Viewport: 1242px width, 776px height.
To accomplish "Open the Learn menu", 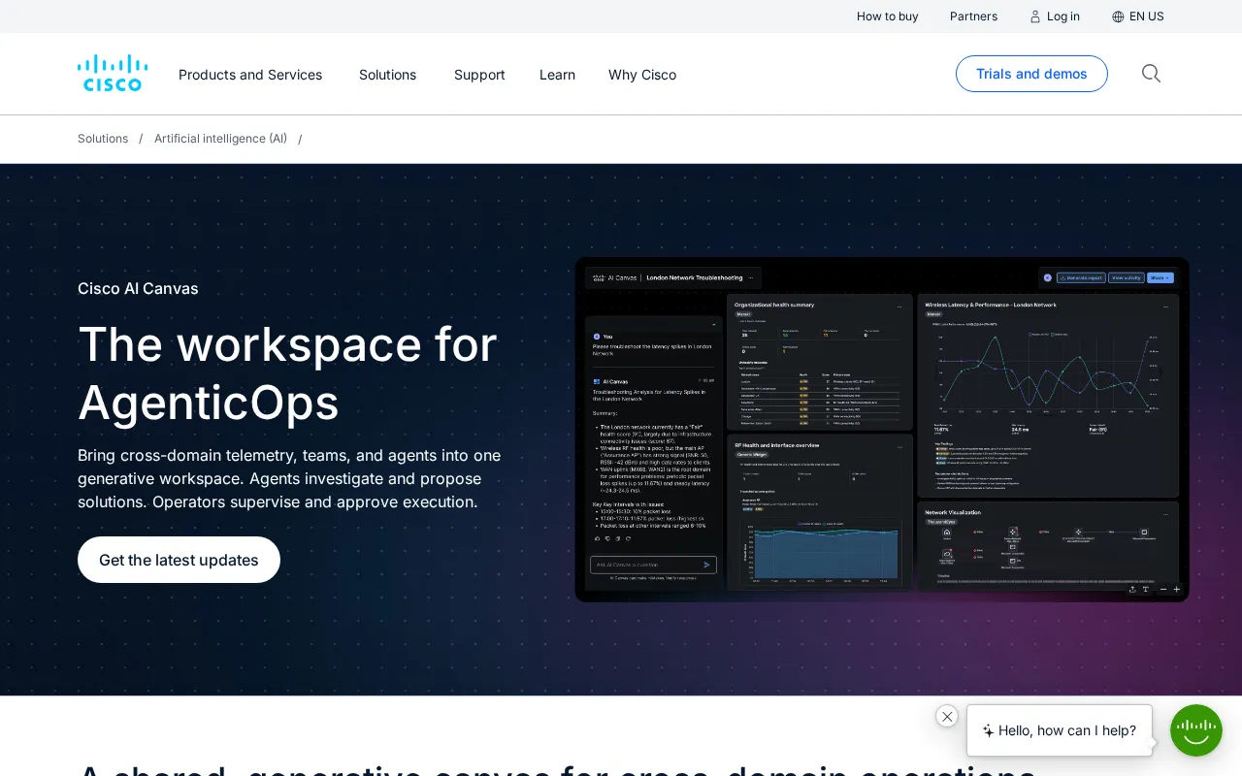I will coord(557,75).
